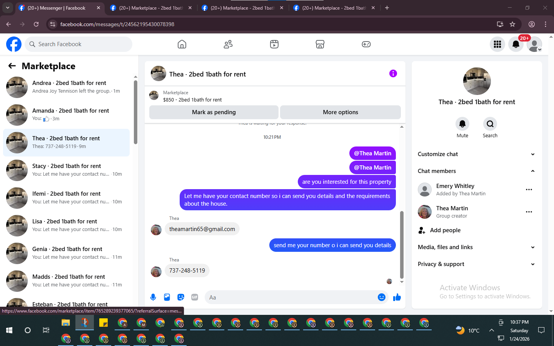
Task: Open options for member Emery Whitley
Action: (x=529, y=190)
